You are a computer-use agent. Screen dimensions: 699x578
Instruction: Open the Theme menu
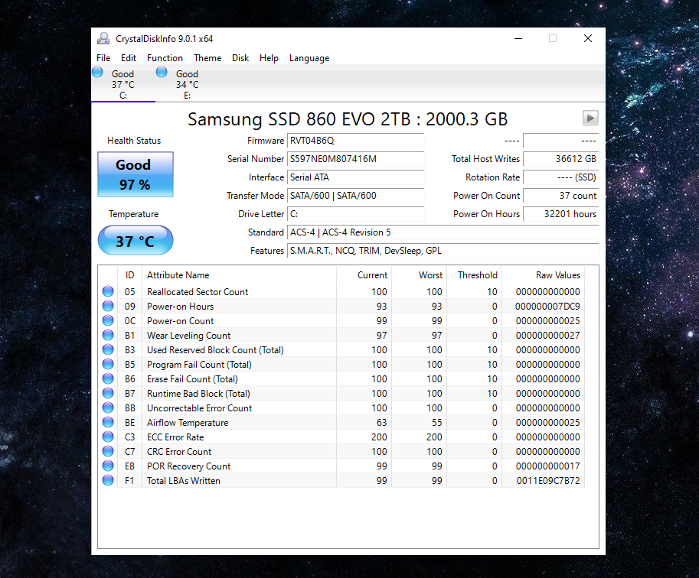click(207, 58)
